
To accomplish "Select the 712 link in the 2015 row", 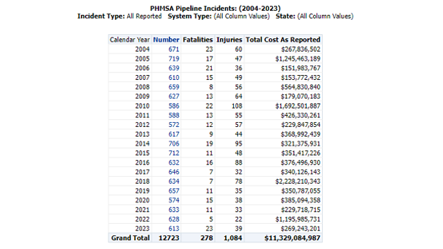I will coord(174,153).
